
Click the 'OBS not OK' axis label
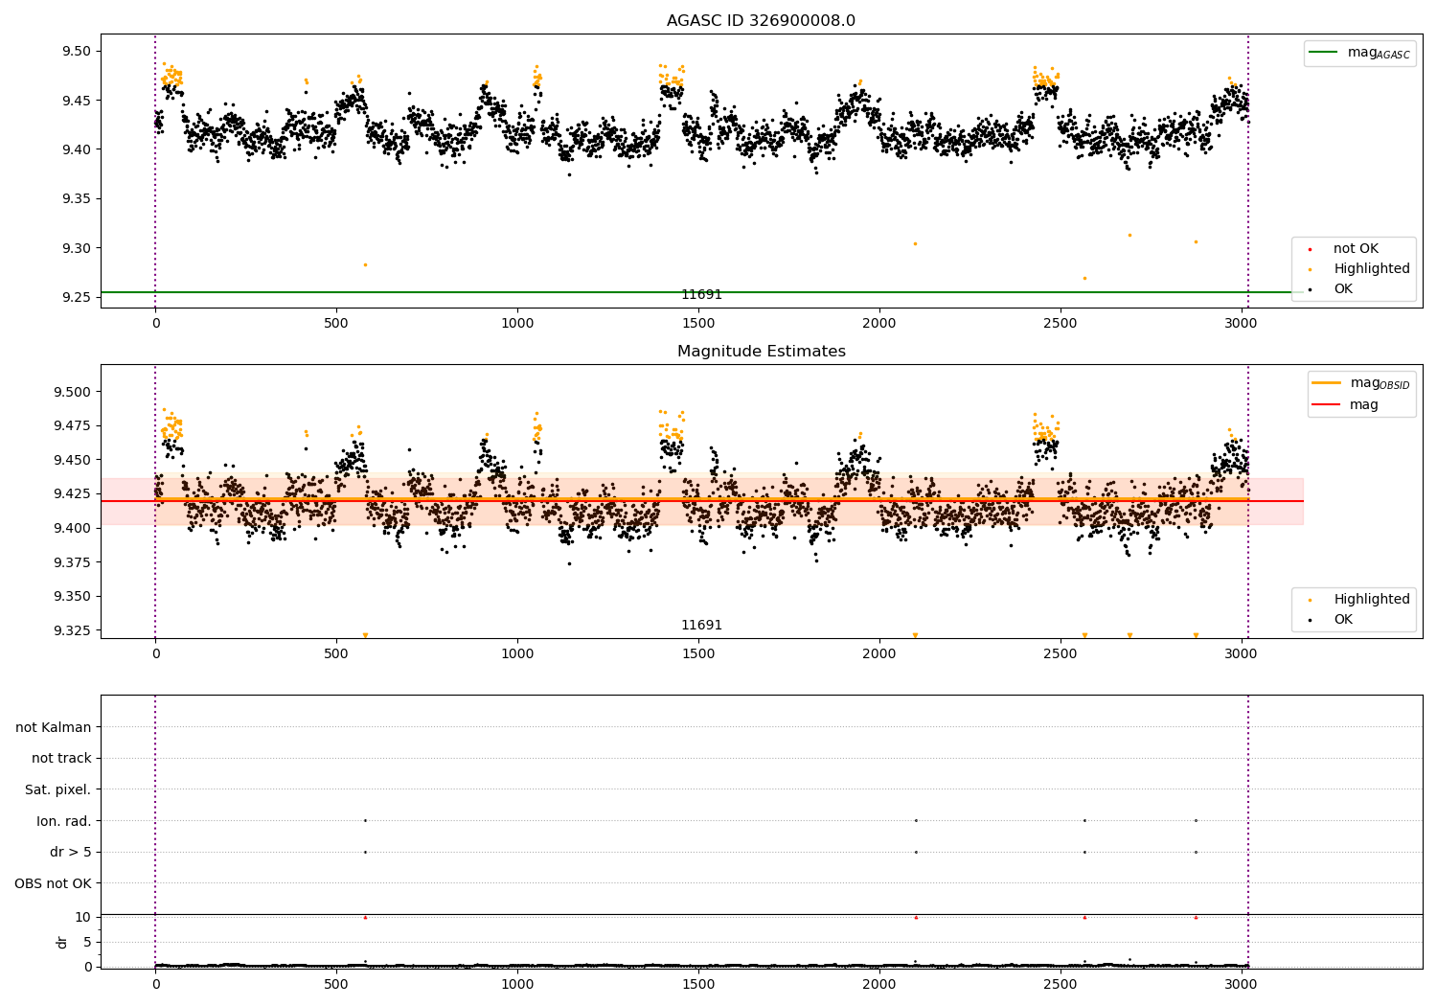click(x=54, y=883)
